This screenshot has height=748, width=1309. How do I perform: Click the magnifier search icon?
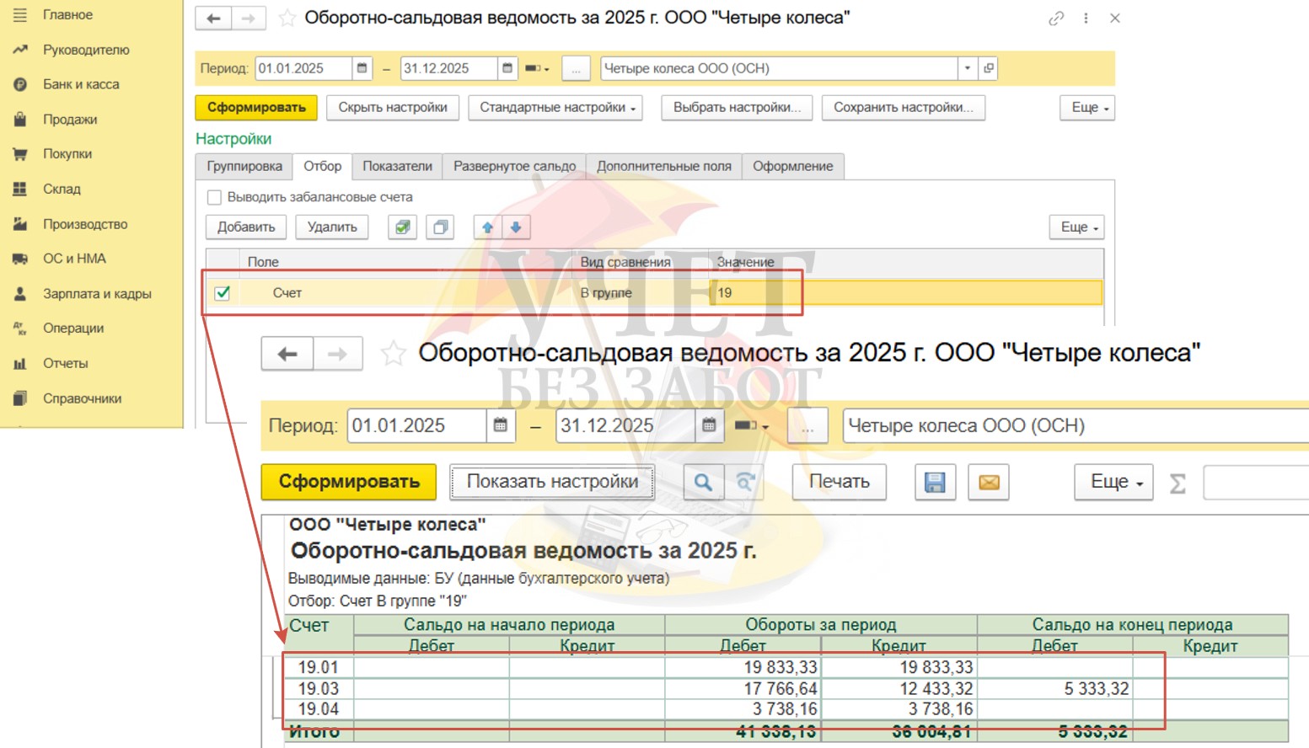702,483
